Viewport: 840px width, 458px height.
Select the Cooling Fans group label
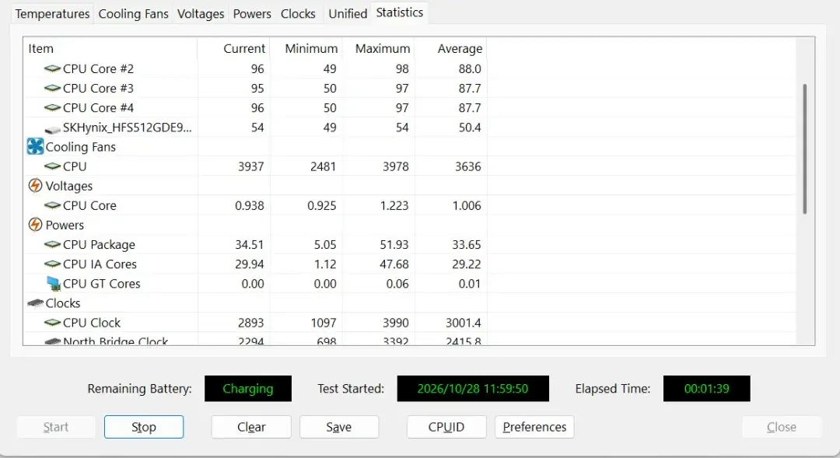click(80, 147)
